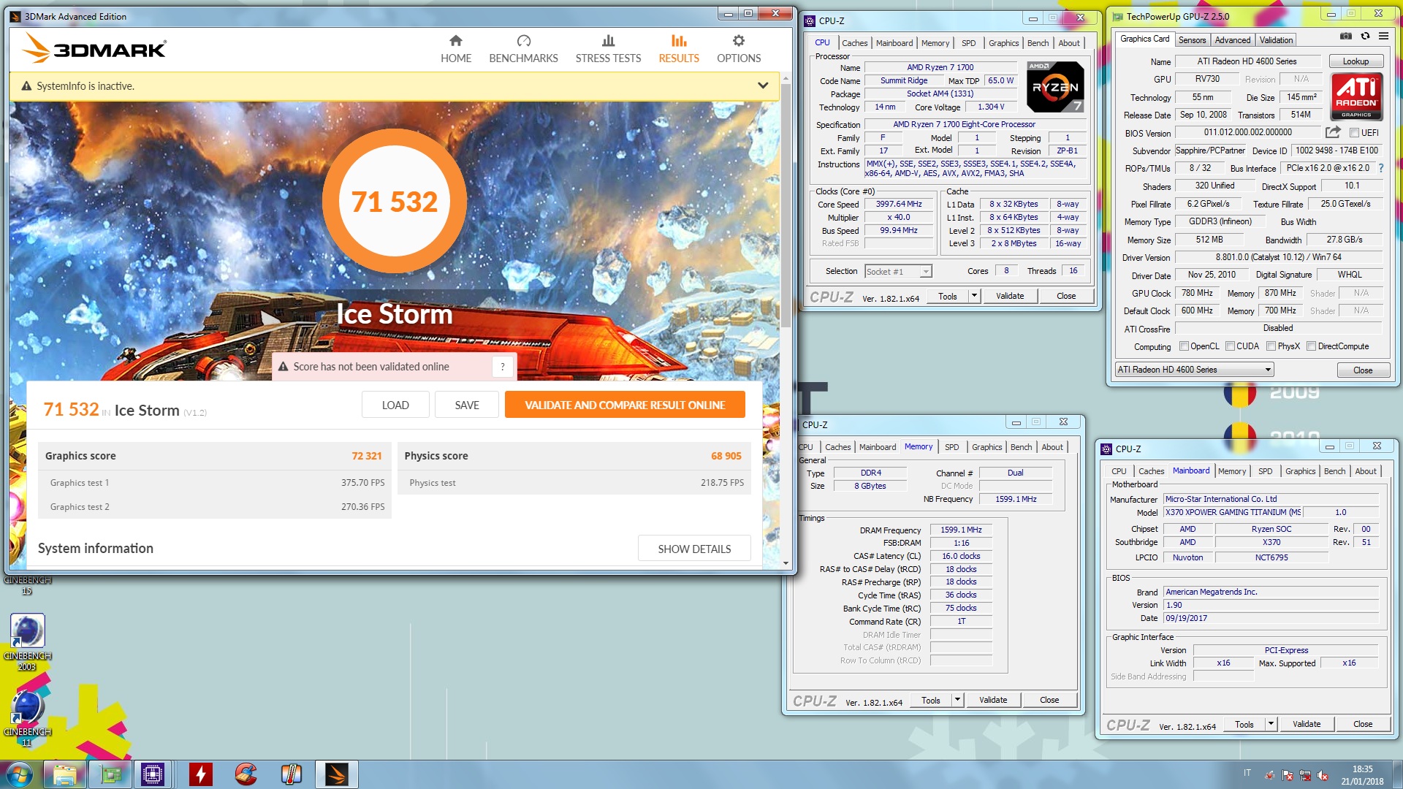Click the Graphics score value 72 321
The image size is (1403, 789).
(367, 456)
